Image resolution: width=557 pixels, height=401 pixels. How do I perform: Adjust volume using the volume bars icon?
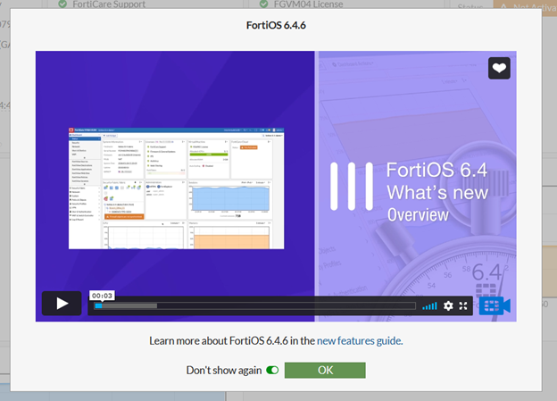click(429, 305)
